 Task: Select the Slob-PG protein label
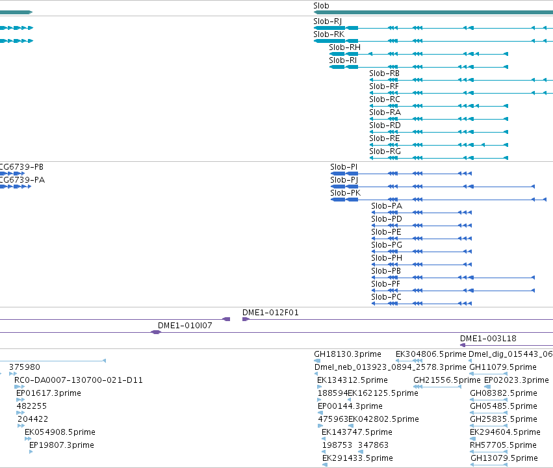point(387,245)
